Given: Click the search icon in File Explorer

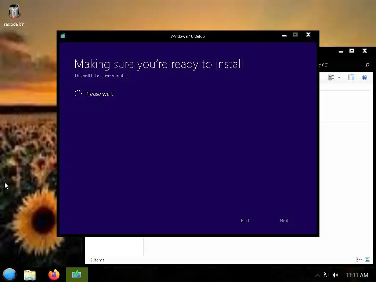Looking at the screenshot, I should coord(367,65).
